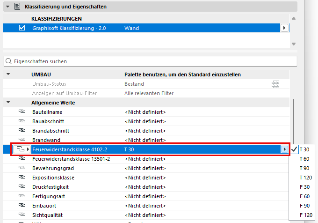Click the Bewehrungsgrad value Nicht definiert
The width and height of the screenshot is (318, 223).
[145, 168]
